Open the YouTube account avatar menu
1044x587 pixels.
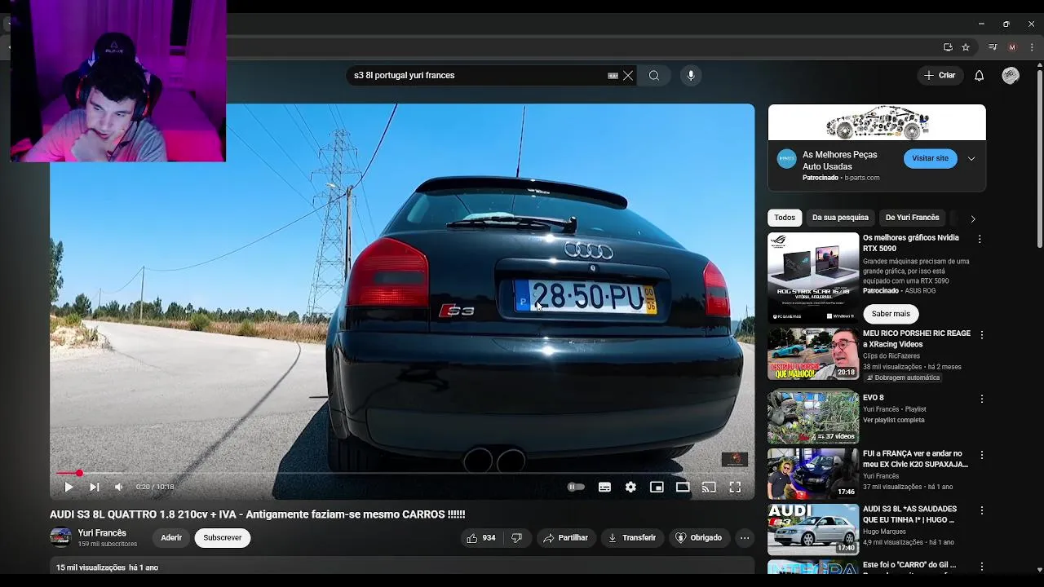click(x=1011, y=76)
